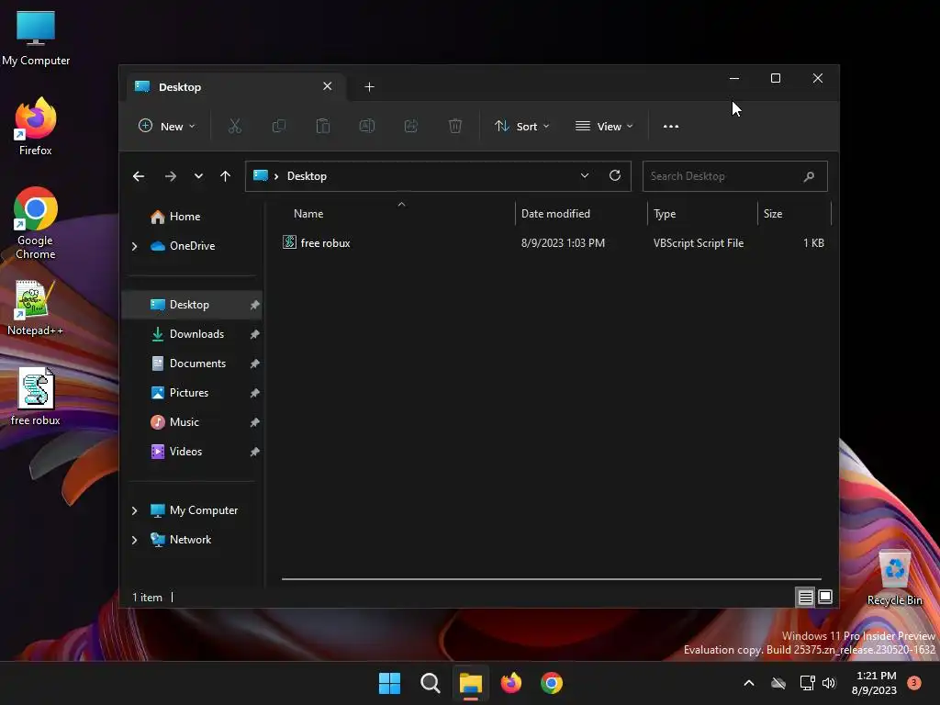Click File Explorer taskbar icon

pos(471,683)
